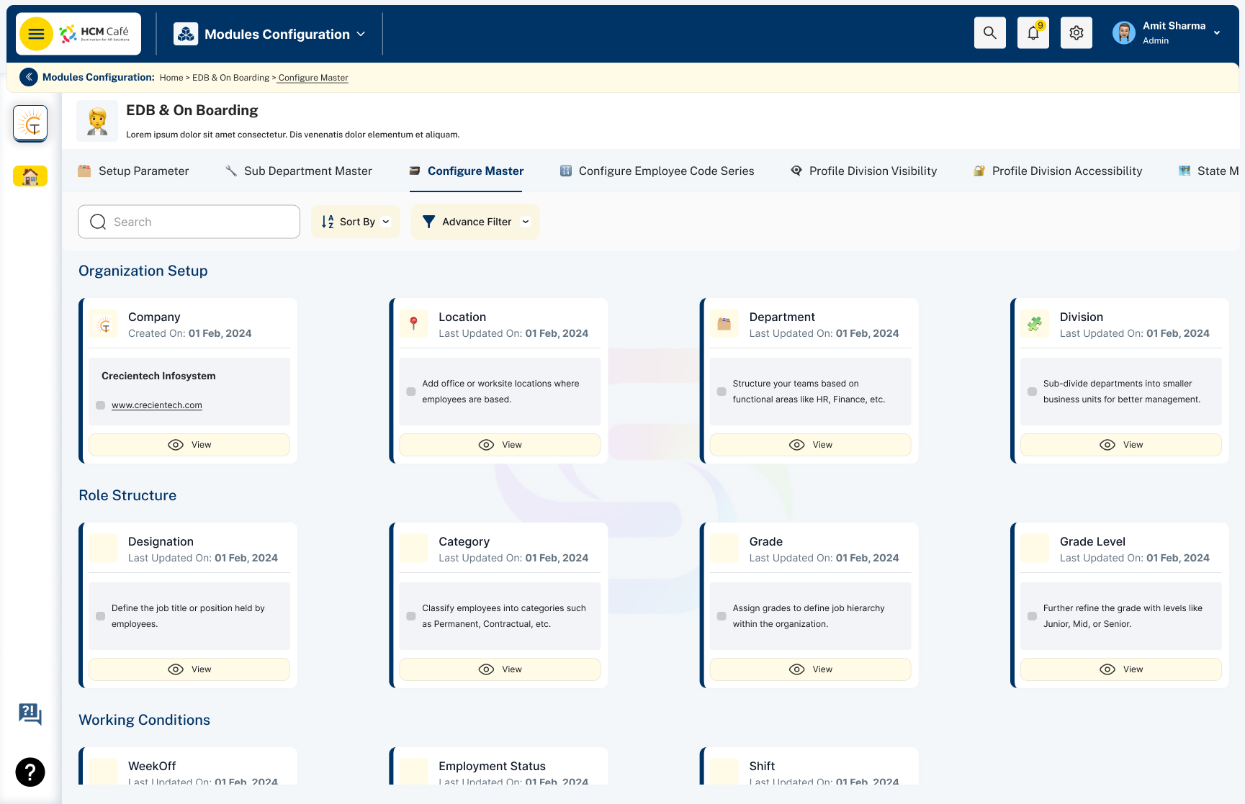Viewport: 1245px width, 804px height.
Task: Open the Advance Filter dropdown chevron
Action: 526,222
